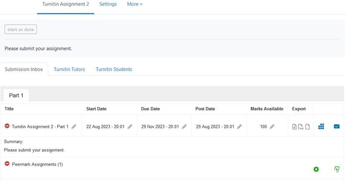Click the Mark as done button
This screenshot has width=346, height=181.
(x=21, y=29)
